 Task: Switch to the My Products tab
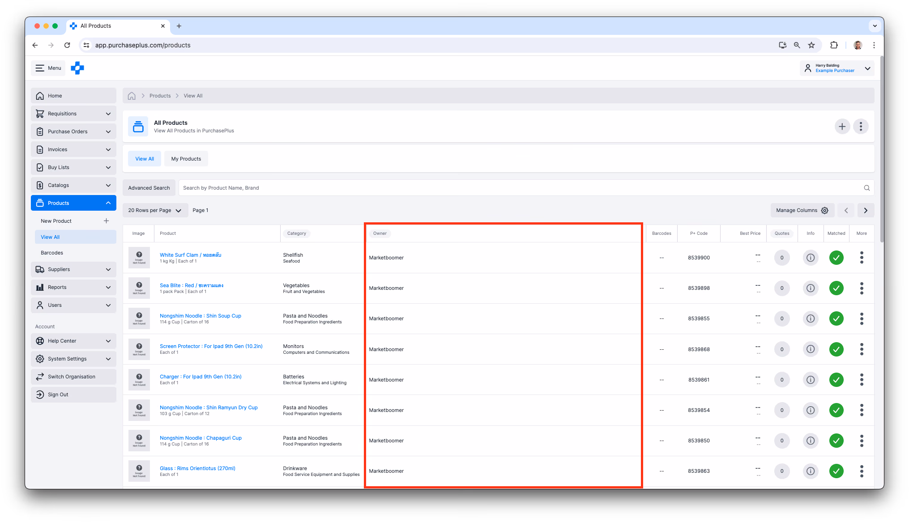click(x=186, y=159)
